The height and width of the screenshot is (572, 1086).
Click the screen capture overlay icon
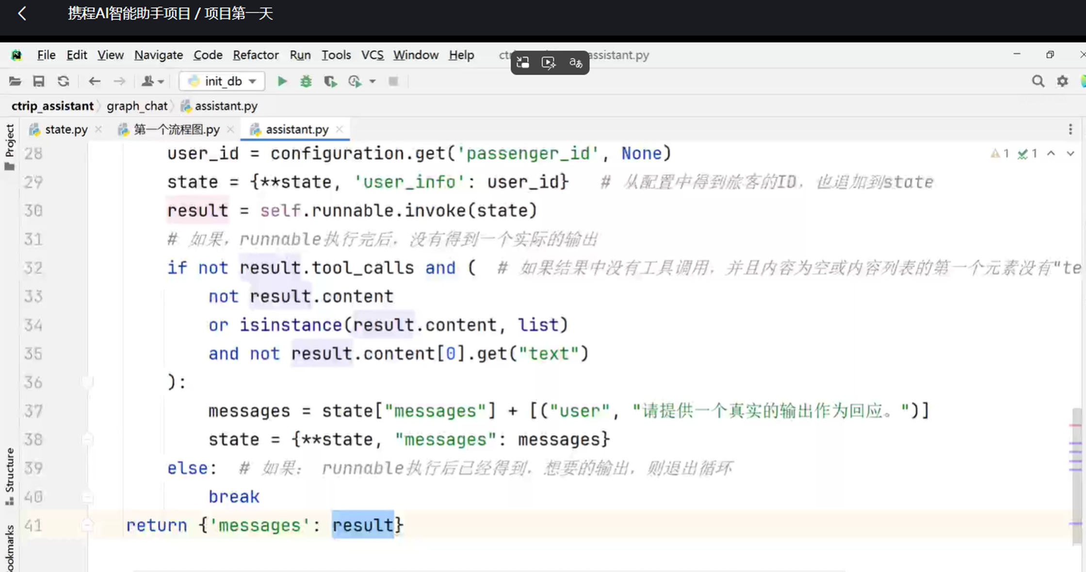523,62
